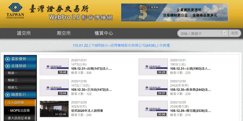Open title link 109.12.31--台南(1473)法人

(91, 69)
